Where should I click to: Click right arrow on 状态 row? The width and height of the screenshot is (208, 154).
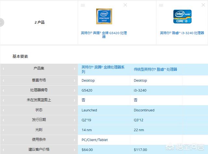pyautogui.click(x=74, y=110)
